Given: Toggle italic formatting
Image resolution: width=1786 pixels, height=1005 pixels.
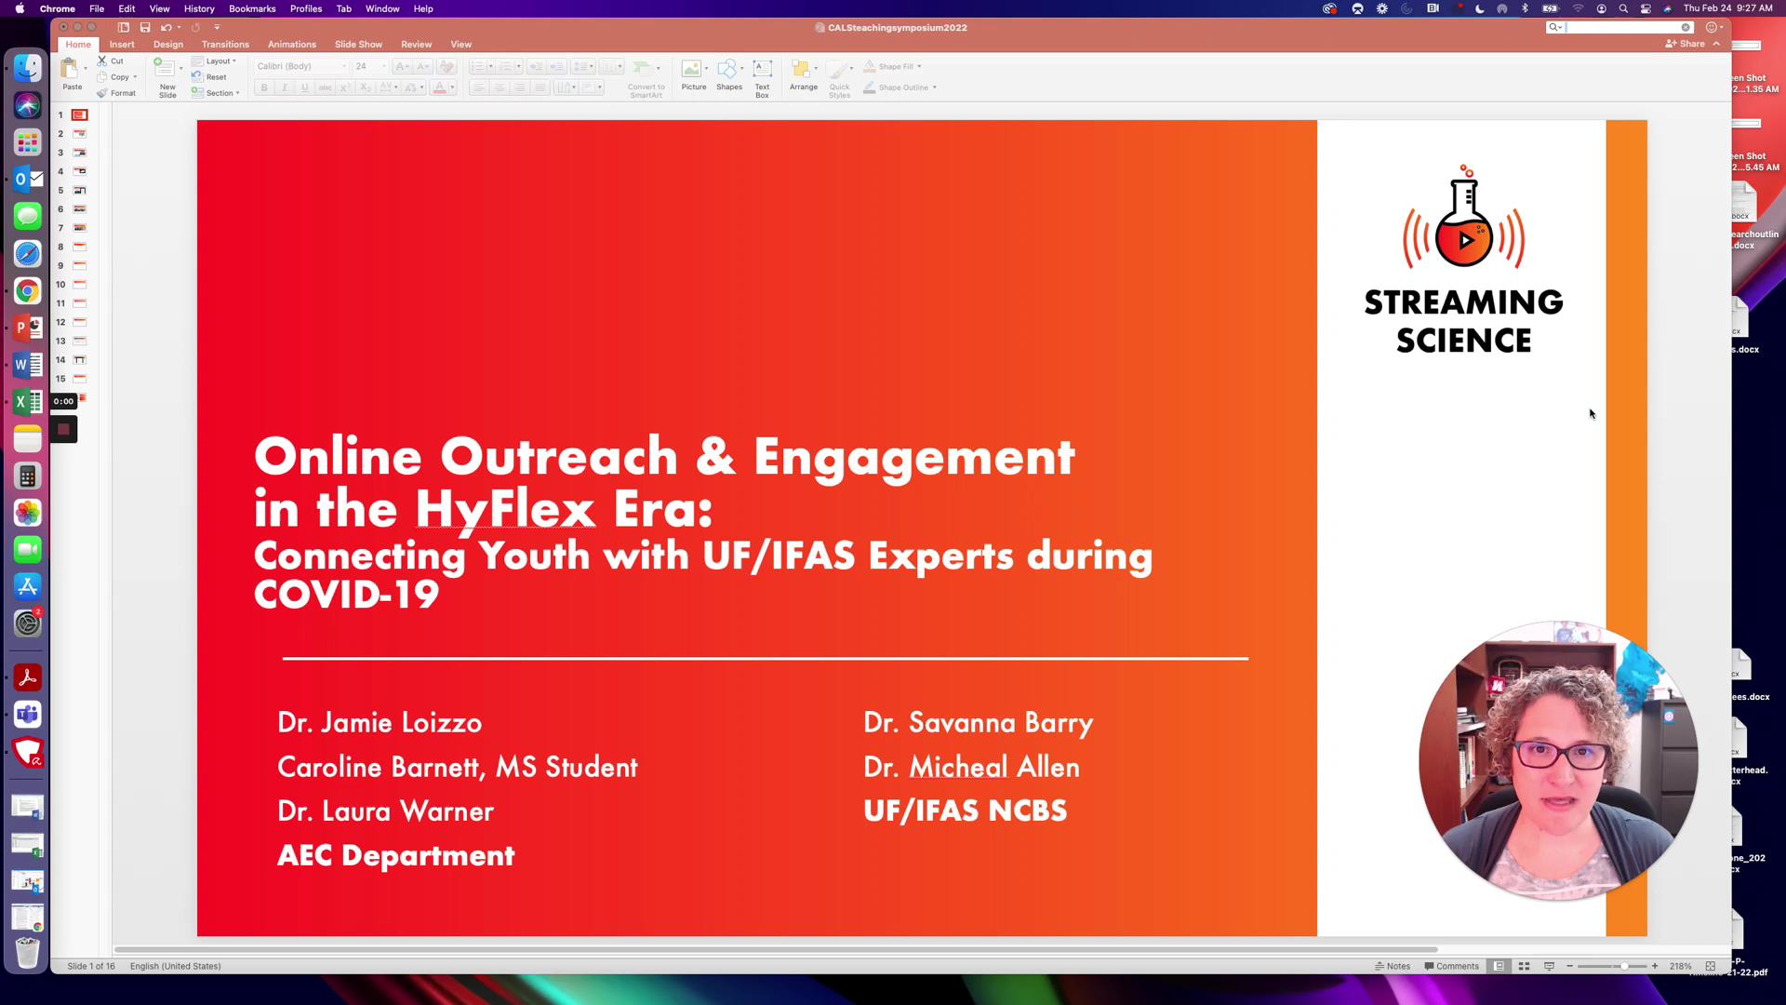Looking at the screenshot, I should tap(285, 87).
